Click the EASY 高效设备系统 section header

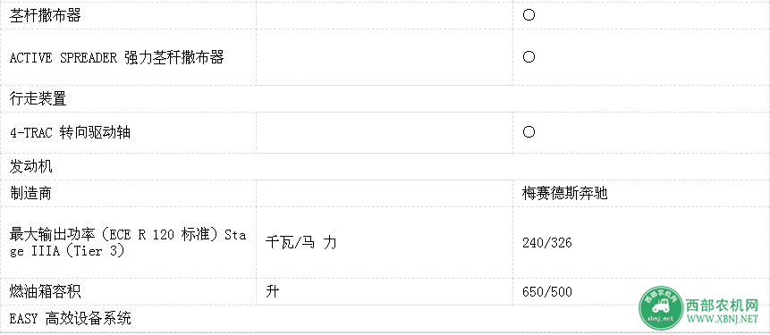71,318
